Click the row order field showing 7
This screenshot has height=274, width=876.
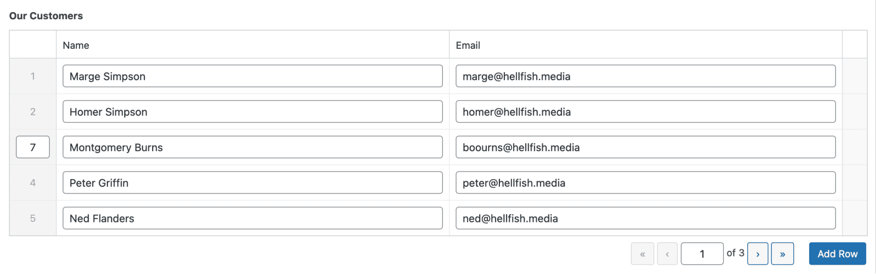[33, 147]
